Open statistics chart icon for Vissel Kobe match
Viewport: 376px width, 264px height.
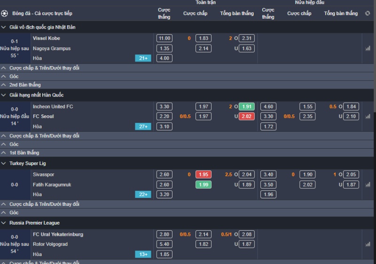coord(368,48)
